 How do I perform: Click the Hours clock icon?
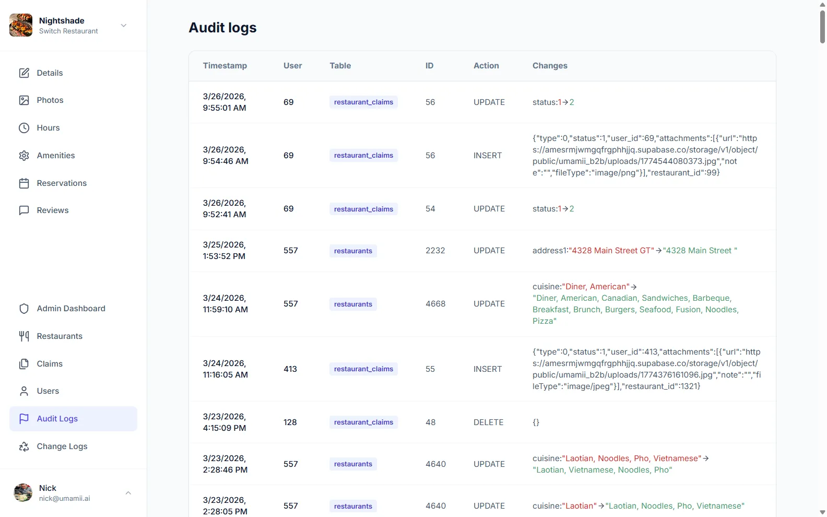pyautogui.click(x=24, y=128)
